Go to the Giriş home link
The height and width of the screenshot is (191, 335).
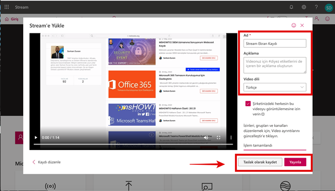coord(12,19)
